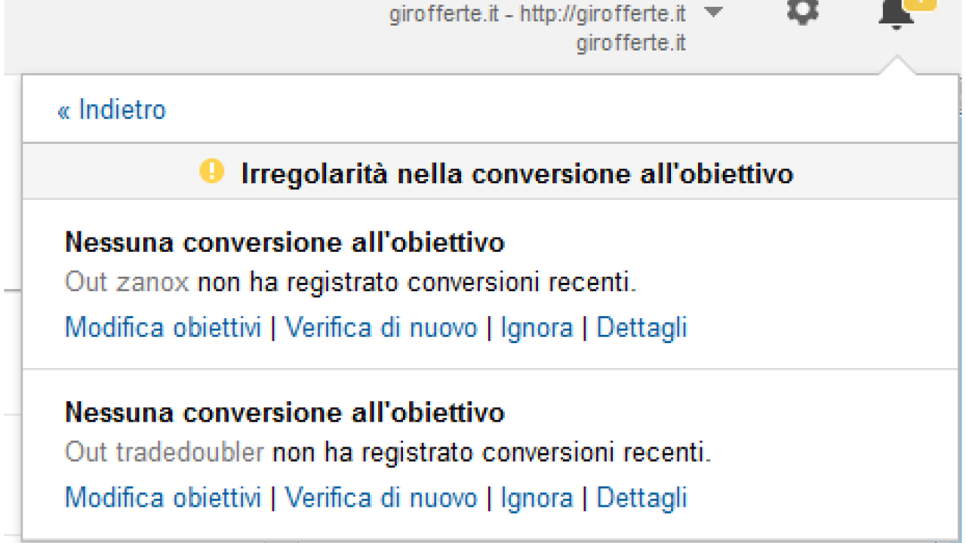Image resolution: width=966 pixels, height=543 pixels.
Task: Open the Analytics settings gear icon
Action: [802, 11]
